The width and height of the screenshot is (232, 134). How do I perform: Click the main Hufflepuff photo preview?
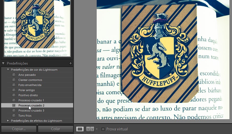tap(163, 59)
